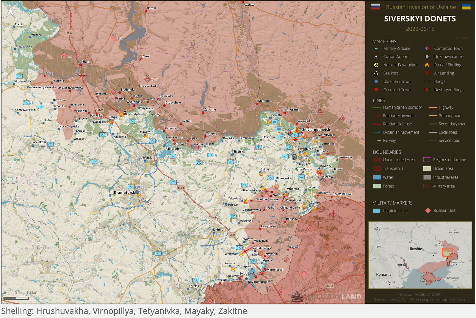Click the Kramatorsk city label on map
The height and width of the screenshot is (318, 476).
124,193
